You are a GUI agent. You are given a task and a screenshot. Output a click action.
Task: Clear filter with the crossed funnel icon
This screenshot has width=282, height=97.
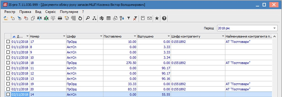[x=135, y=18]
